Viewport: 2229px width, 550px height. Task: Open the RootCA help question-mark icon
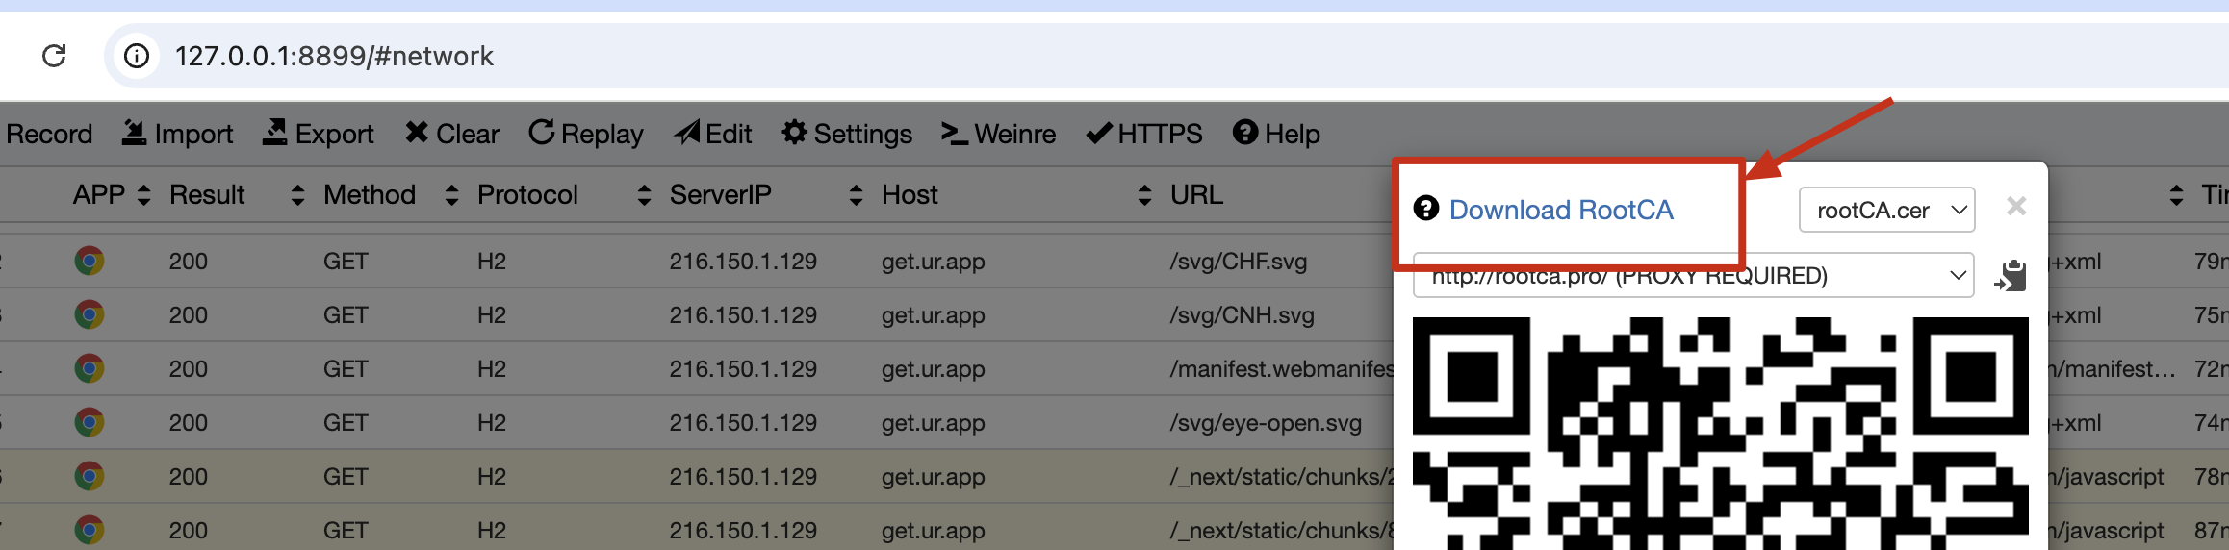tap(1425, 208)
